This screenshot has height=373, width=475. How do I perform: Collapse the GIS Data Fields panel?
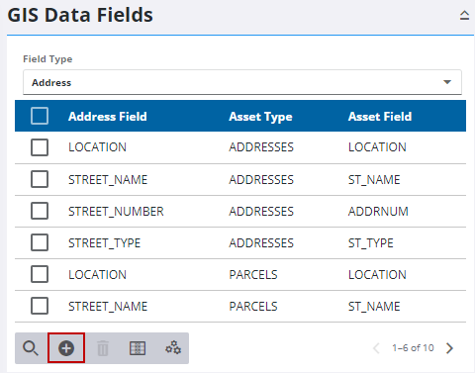pos(464,15)
